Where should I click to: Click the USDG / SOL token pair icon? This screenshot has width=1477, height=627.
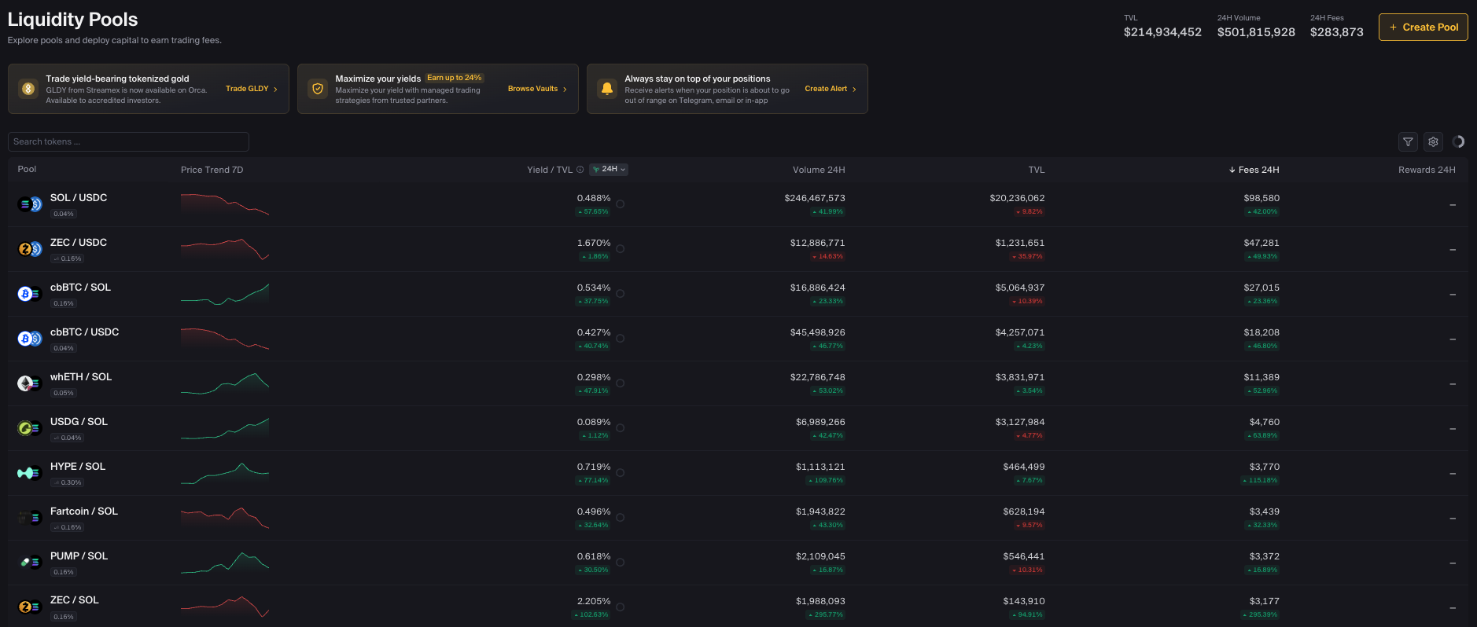(30, 428)
